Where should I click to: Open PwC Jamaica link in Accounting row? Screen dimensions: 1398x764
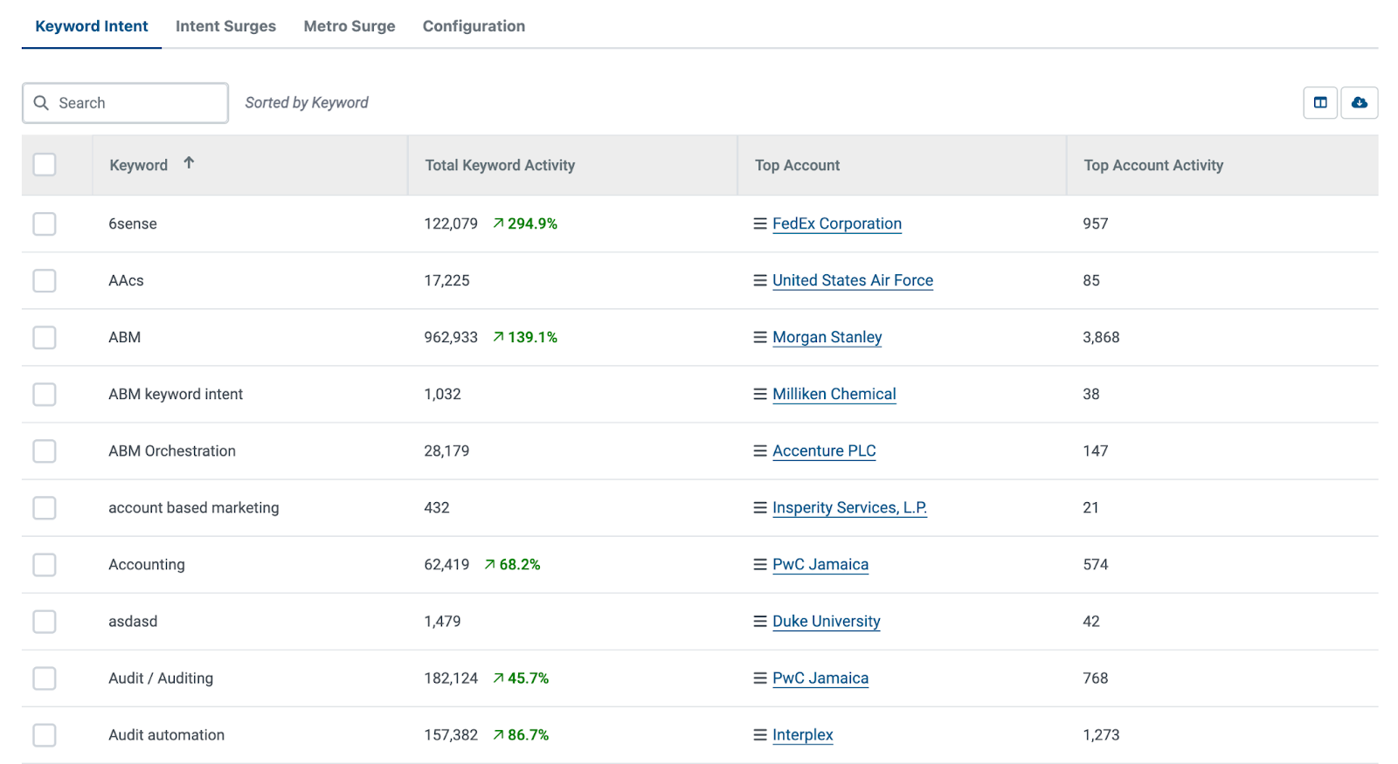[820, 564]
